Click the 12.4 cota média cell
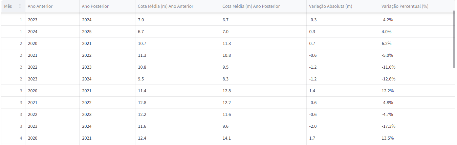457x145 pixels. (x=142, y=138)
